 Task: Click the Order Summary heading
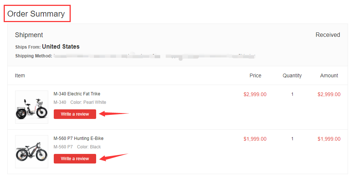pos(36,14)
